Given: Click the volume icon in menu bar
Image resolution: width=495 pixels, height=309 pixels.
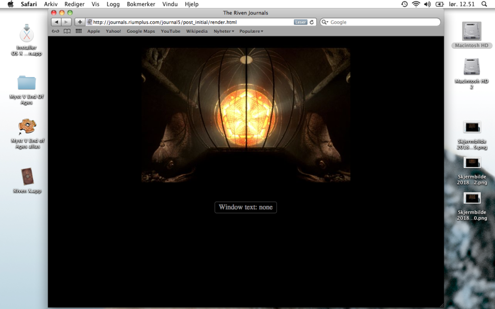Looking at the screenshot, I should 427,4.
